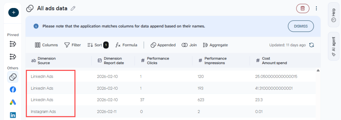Open the second pinned data flow icon
This screenshot has height=120, width=341.
13,57
